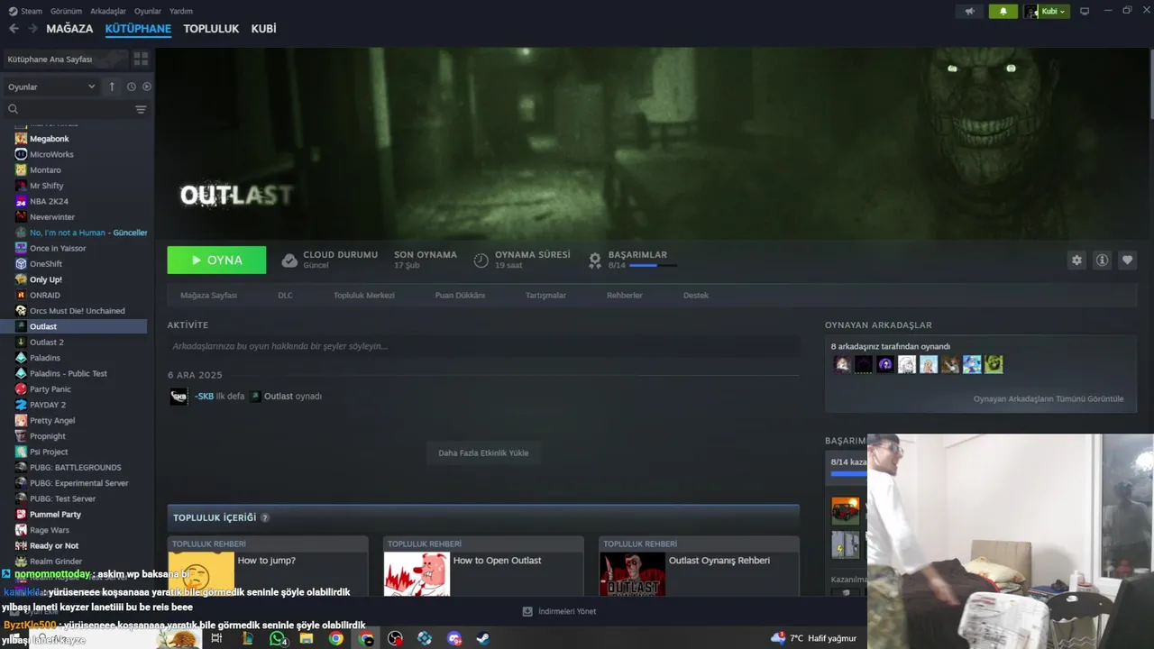The image size is (1154, 649).
Task: Open the Görünüm menu
Action: pyautogui.click(x=66, y=11)
